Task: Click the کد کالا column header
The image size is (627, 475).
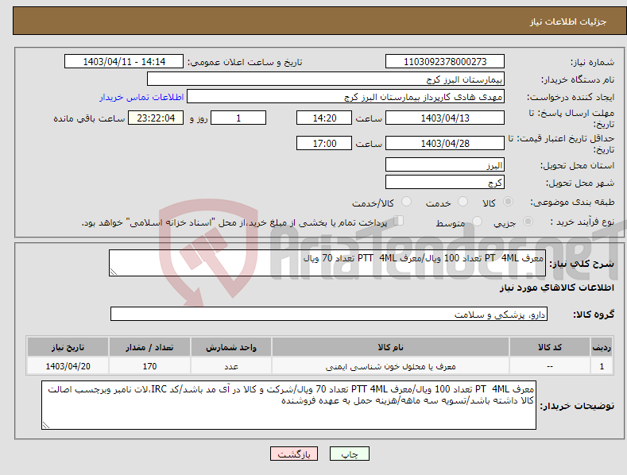Action: click(x=550, y=347)
